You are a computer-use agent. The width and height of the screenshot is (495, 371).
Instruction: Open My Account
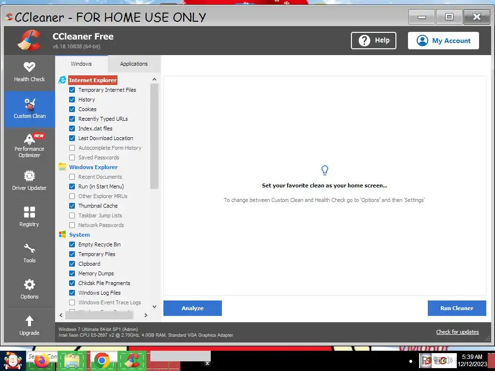tap(443, 41)
